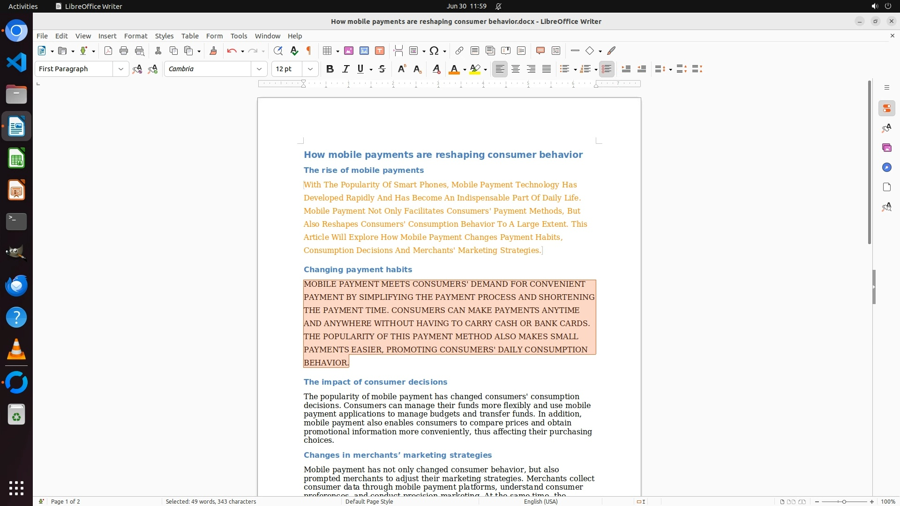Viewport: 900px width, 506px height.
Task: Click the Clone Formatting paintbrush icon
Action: (213, 51)
